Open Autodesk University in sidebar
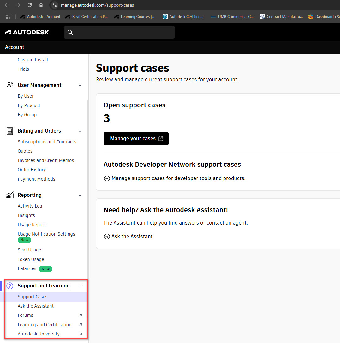This screenshot has width=340, height=343. coord(39,334)
